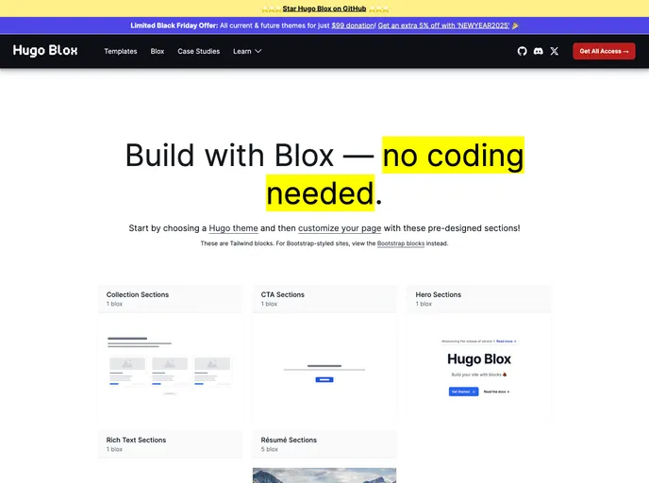Click the Collection Sections preview thumbnail
649x483 pixels.
[x=170, y=367]
